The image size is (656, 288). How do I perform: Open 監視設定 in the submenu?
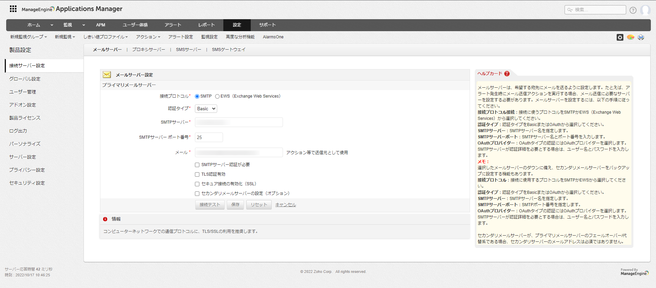pos(209,37)
